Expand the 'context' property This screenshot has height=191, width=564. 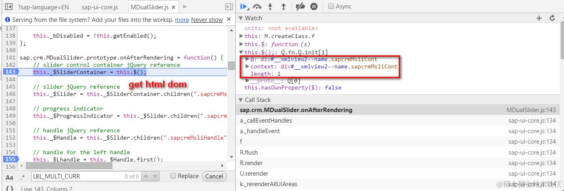click(x=248, y=66)
